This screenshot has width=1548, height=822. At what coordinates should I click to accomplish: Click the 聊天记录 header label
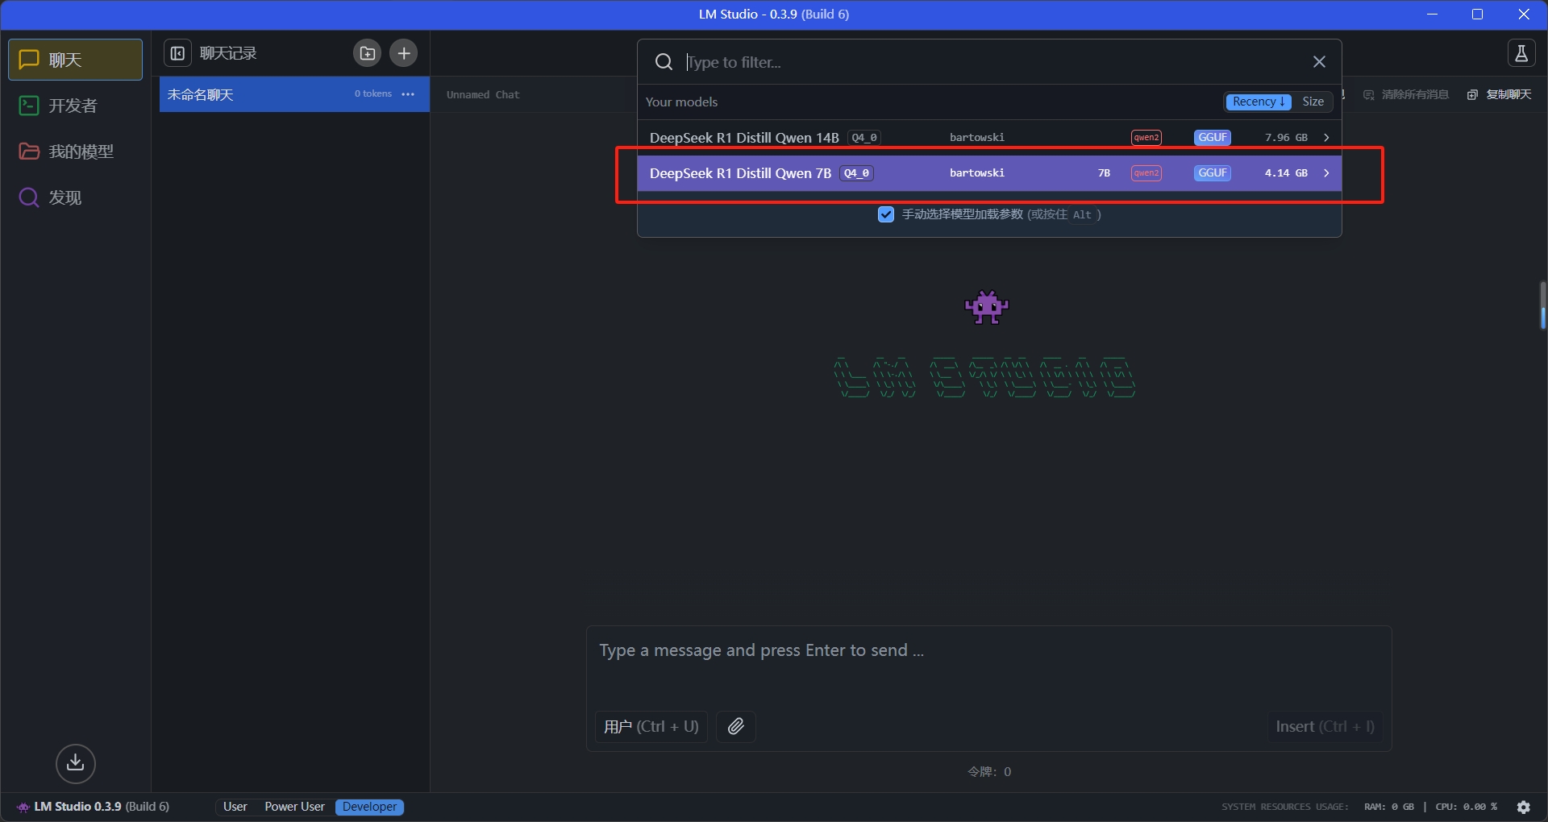coord(228,53)
